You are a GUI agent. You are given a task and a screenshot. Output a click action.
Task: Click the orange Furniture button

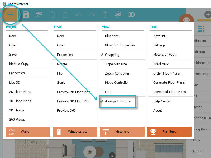coord(169,131)
